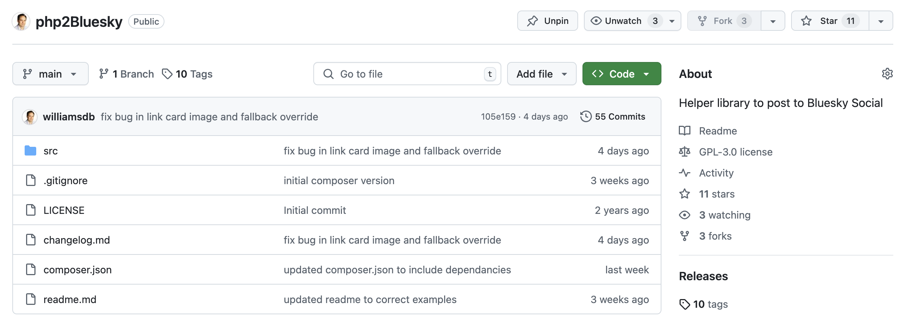Open 'initial composer version' commit message
The height and width of the screenshot is (319, 915).
(x=339, y=181)
